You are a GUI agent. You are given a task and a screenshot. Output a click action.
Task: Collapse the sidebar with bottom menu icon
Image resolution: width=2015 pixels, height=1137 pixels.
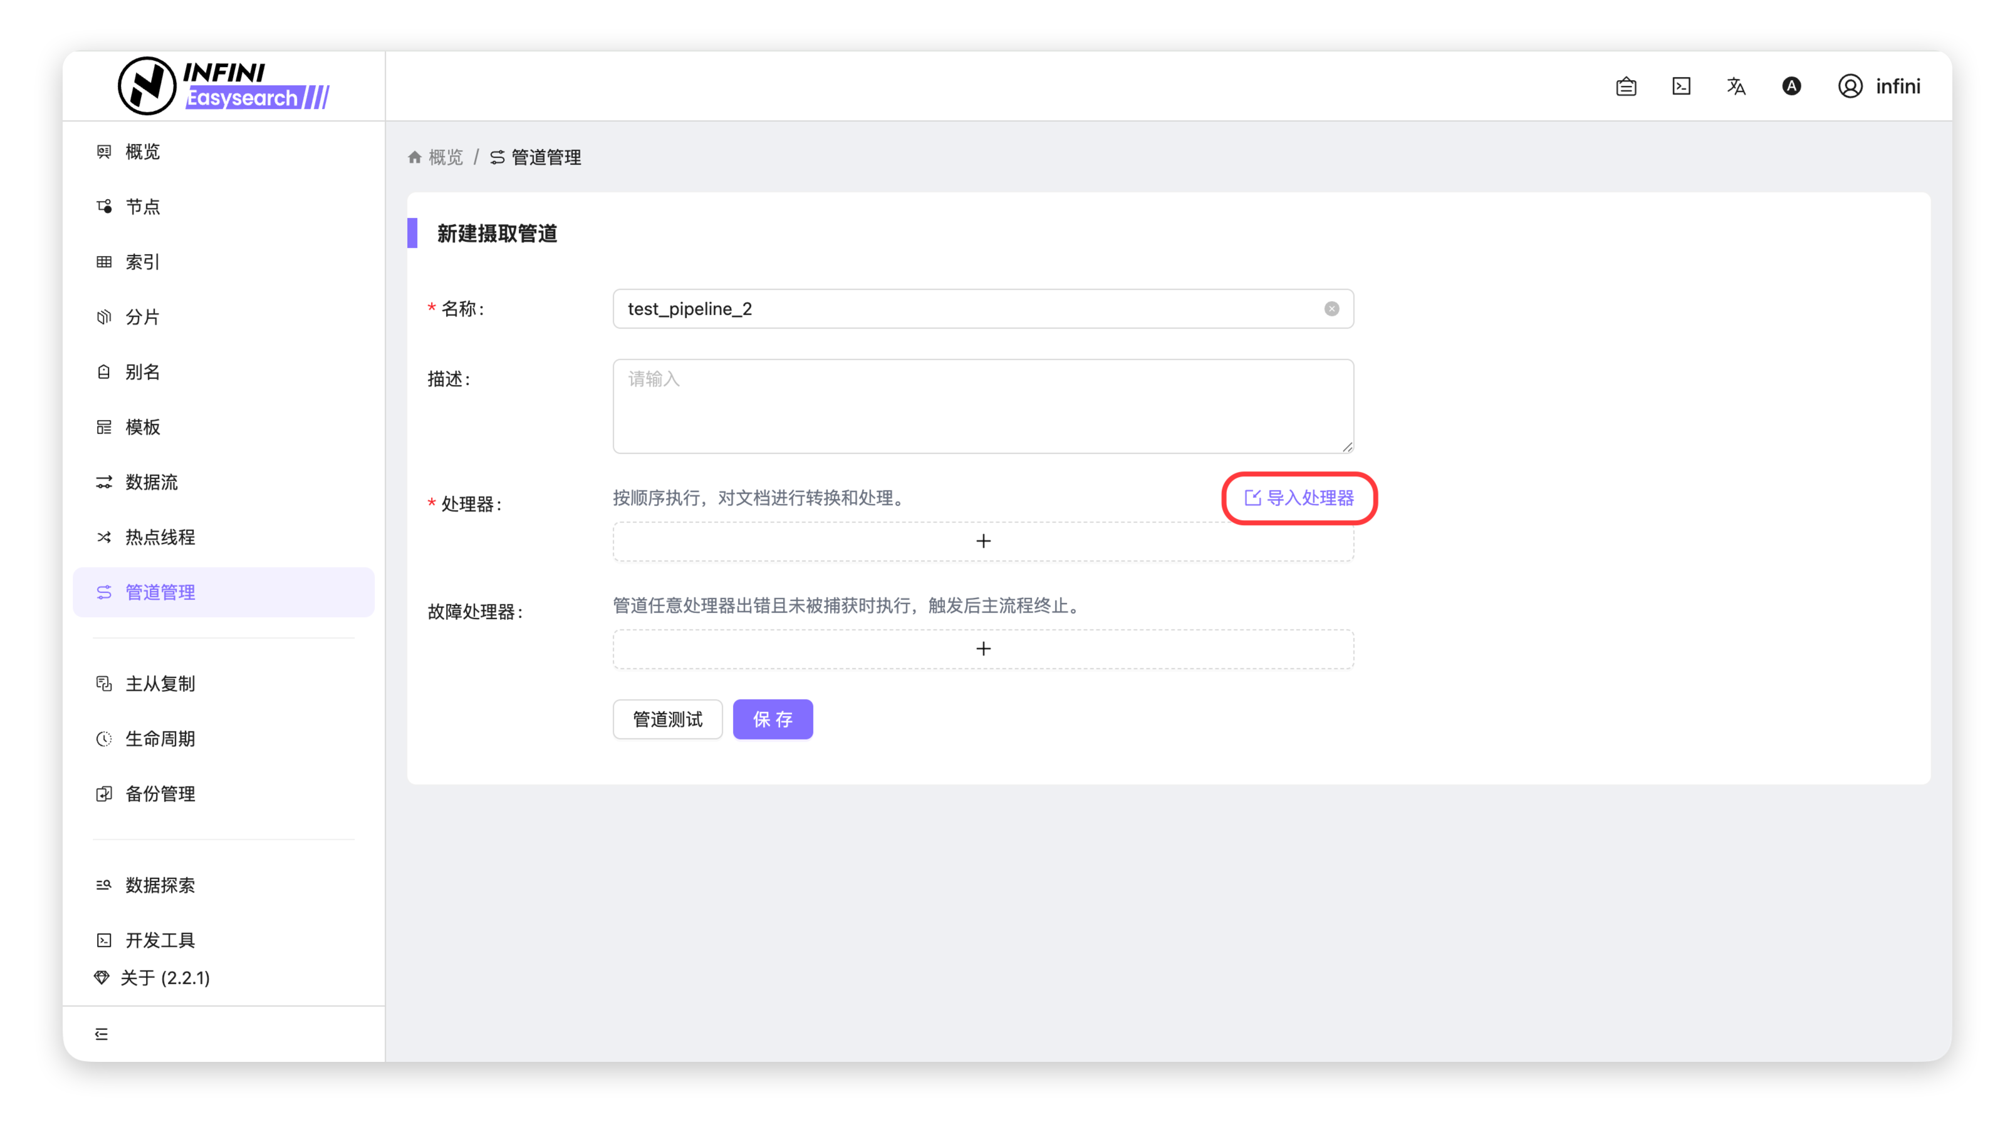coord(102,1034)
